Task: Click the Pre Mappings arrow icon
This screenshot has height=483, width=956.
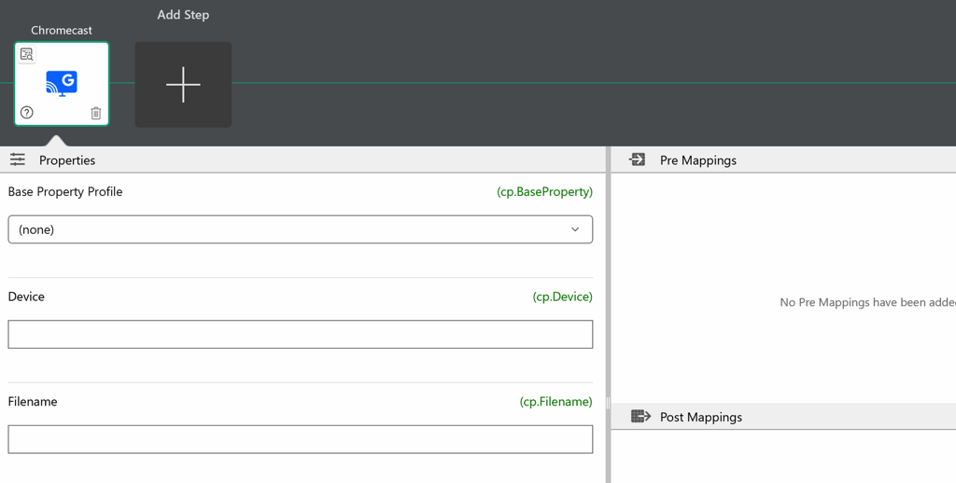Action: tap(637, 159)
